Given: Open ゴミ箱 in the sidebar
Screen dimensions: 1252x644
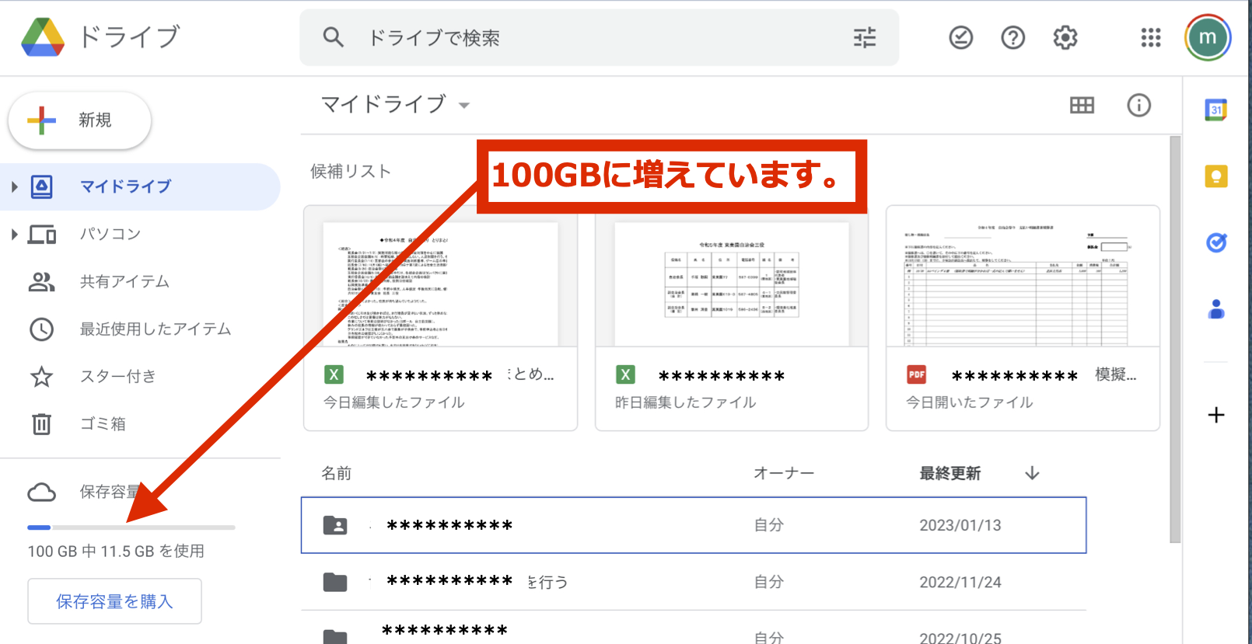Looking at the screenshot, I should [103, 423].
